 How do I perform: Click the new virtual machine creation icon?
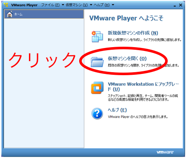97,36
